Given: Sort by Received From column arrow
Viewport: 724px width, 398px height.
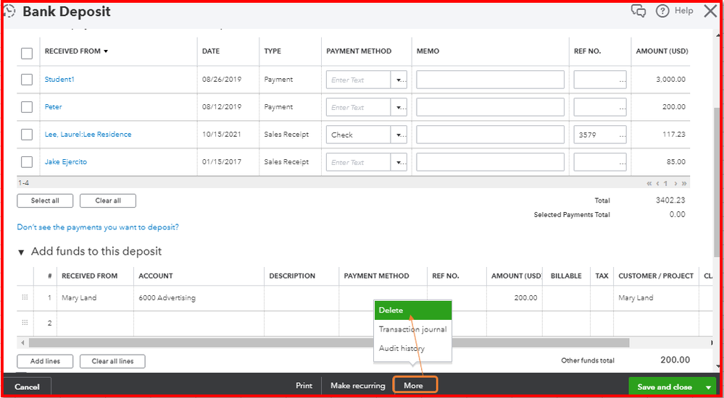Looking at the screenshot, I should point(106,51).
